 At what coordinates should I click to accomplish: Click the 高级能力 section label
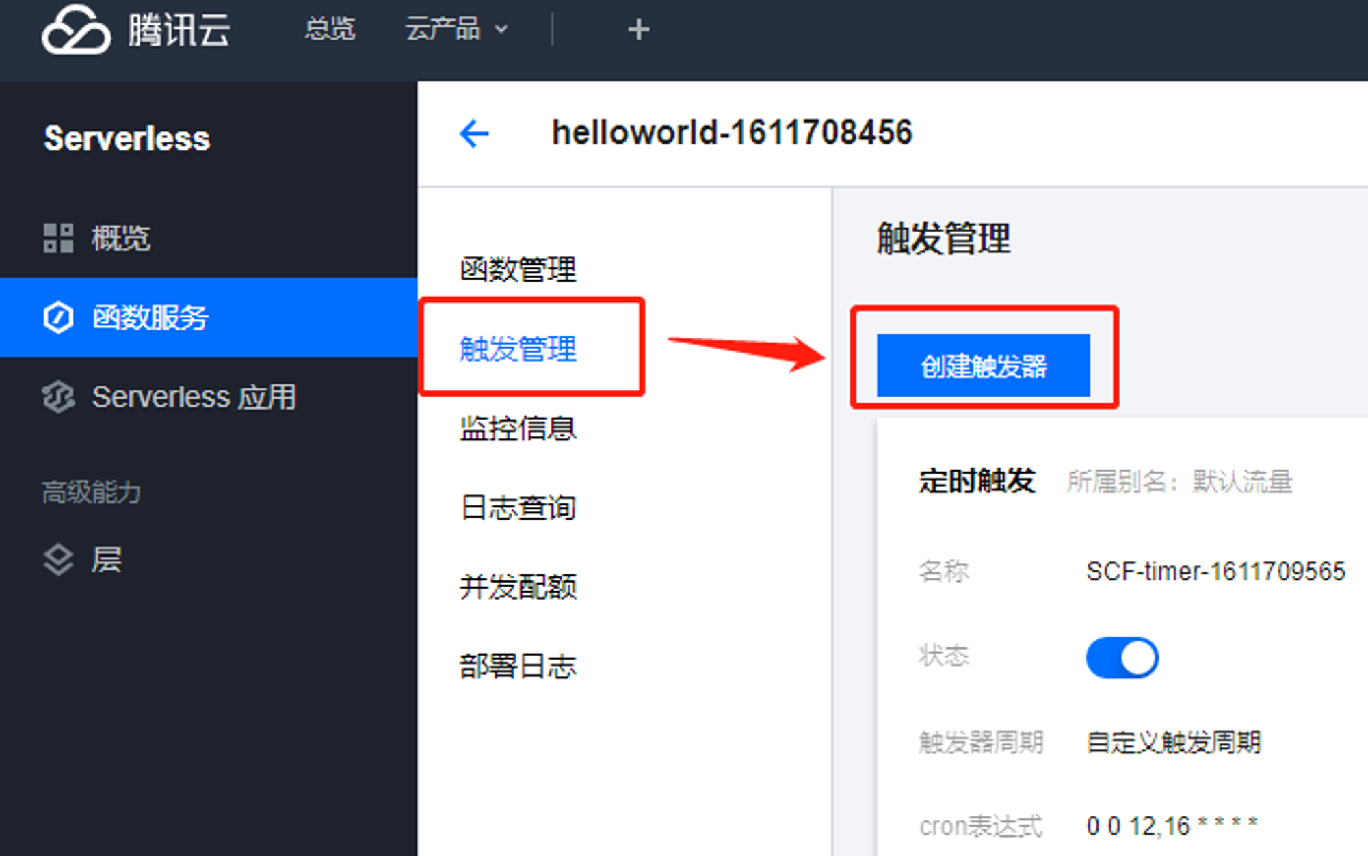coord(92,492)
